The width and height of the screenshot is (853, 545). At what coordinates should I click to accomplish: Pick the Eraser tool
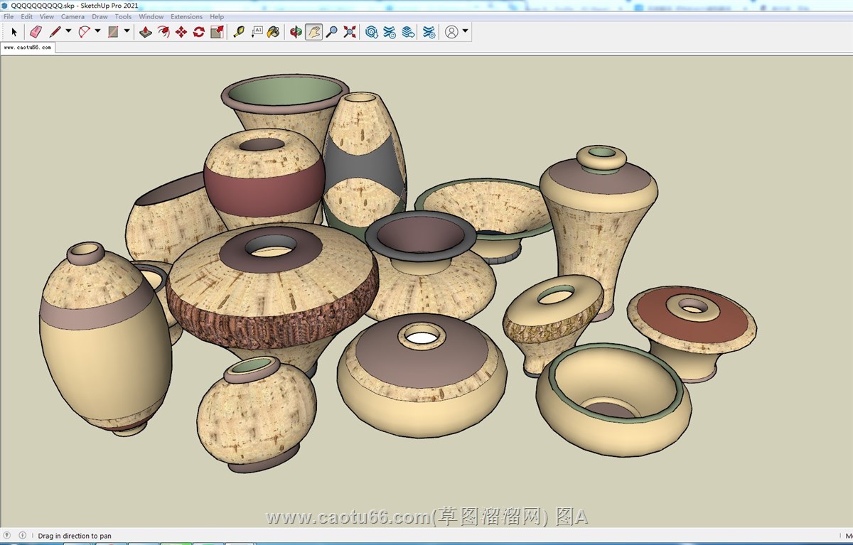point(36,32)
